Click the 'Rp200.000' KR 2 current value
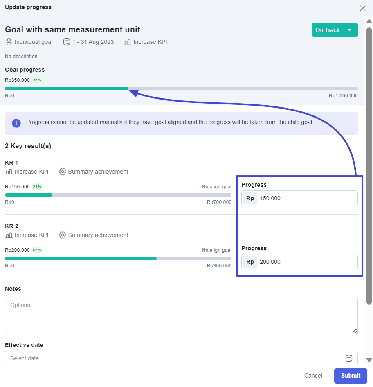The image size is (373, 387). tap(17, 250)
